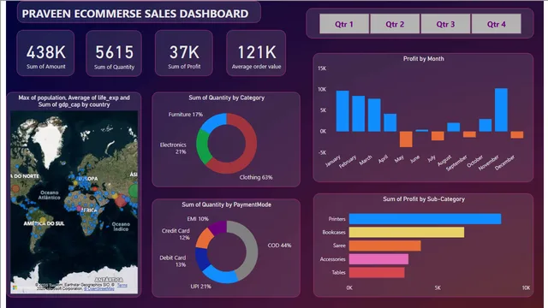Click the orange Saree bar
548x308 pixels.
pos(384,246)
